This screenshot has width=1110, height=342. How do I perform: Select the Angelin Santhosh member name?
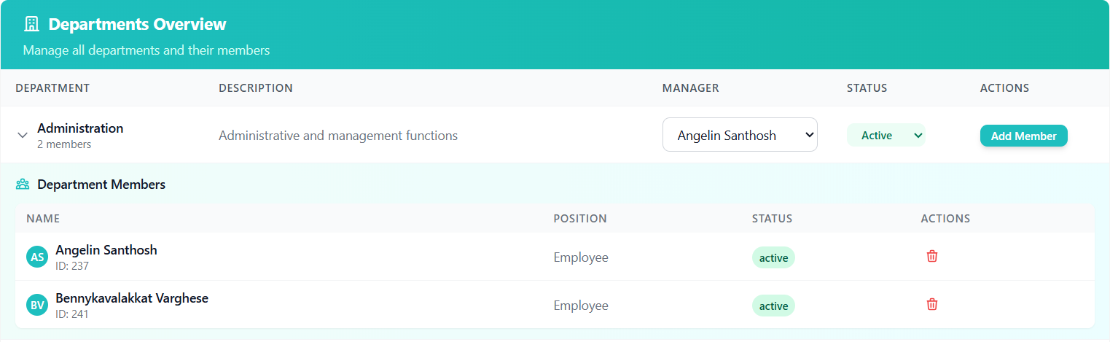[106, 250]
